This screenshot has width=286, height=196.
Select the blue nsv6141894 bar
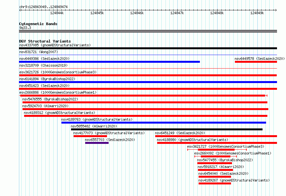point(148,82)
